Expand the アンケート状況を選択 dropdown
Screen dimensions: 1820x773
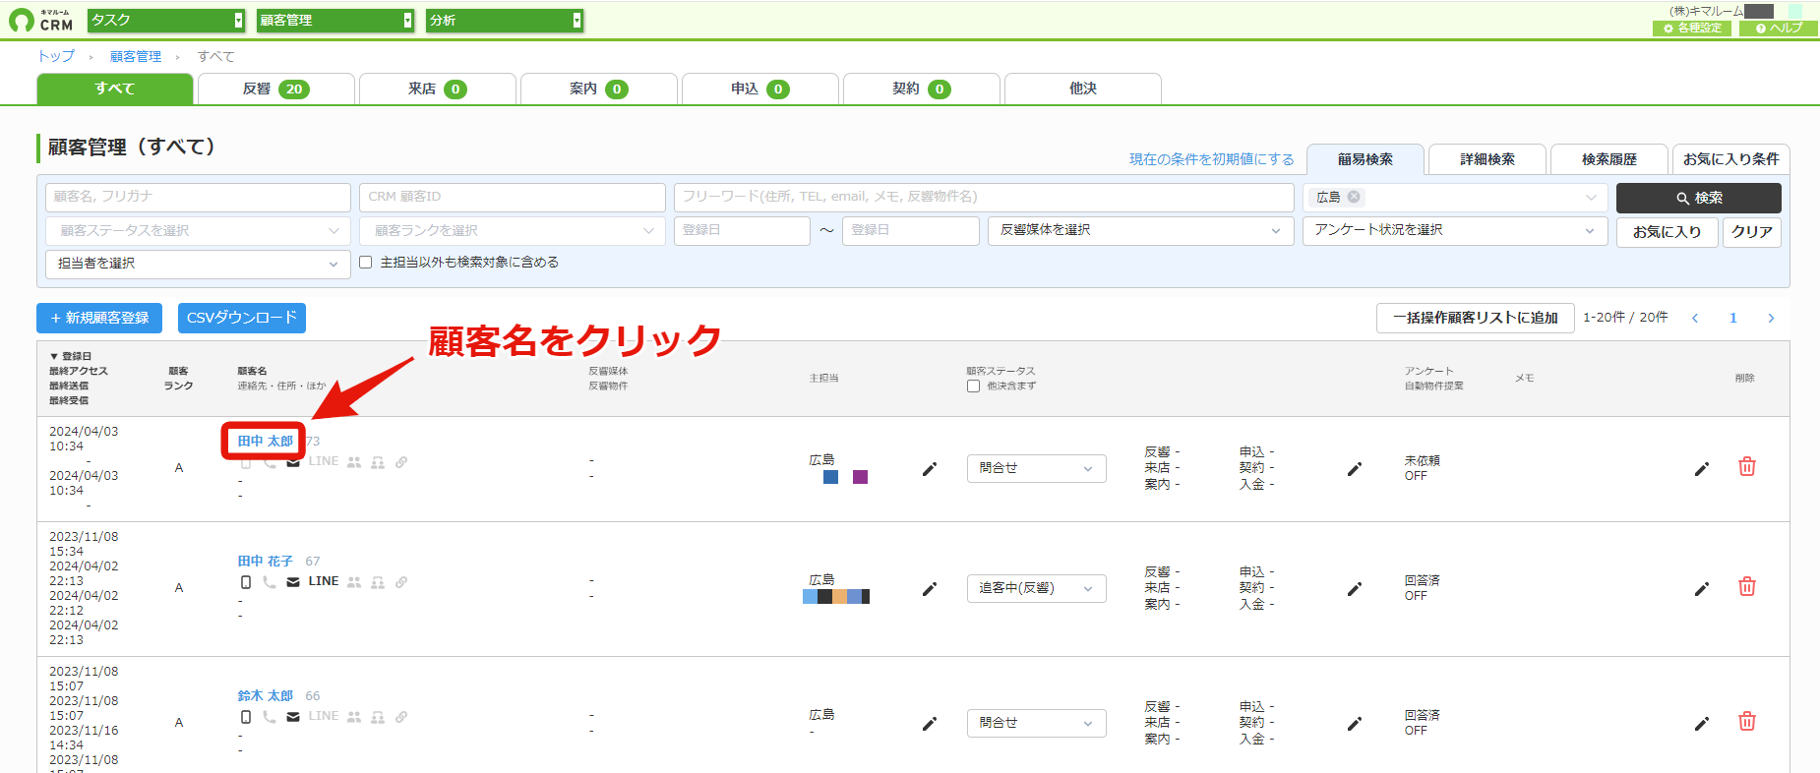tap(1455, 230)
